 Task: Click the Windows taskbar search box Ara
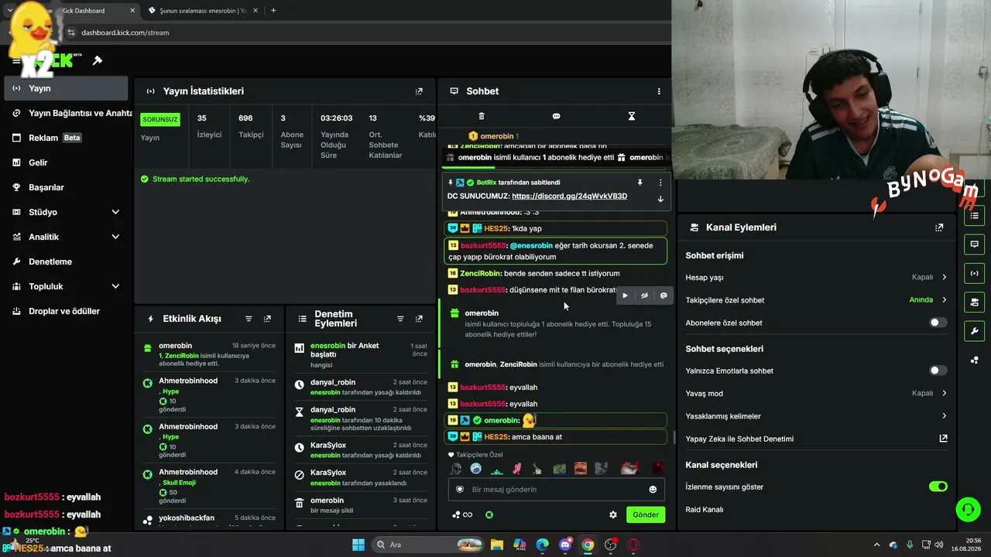pos(430,545)
